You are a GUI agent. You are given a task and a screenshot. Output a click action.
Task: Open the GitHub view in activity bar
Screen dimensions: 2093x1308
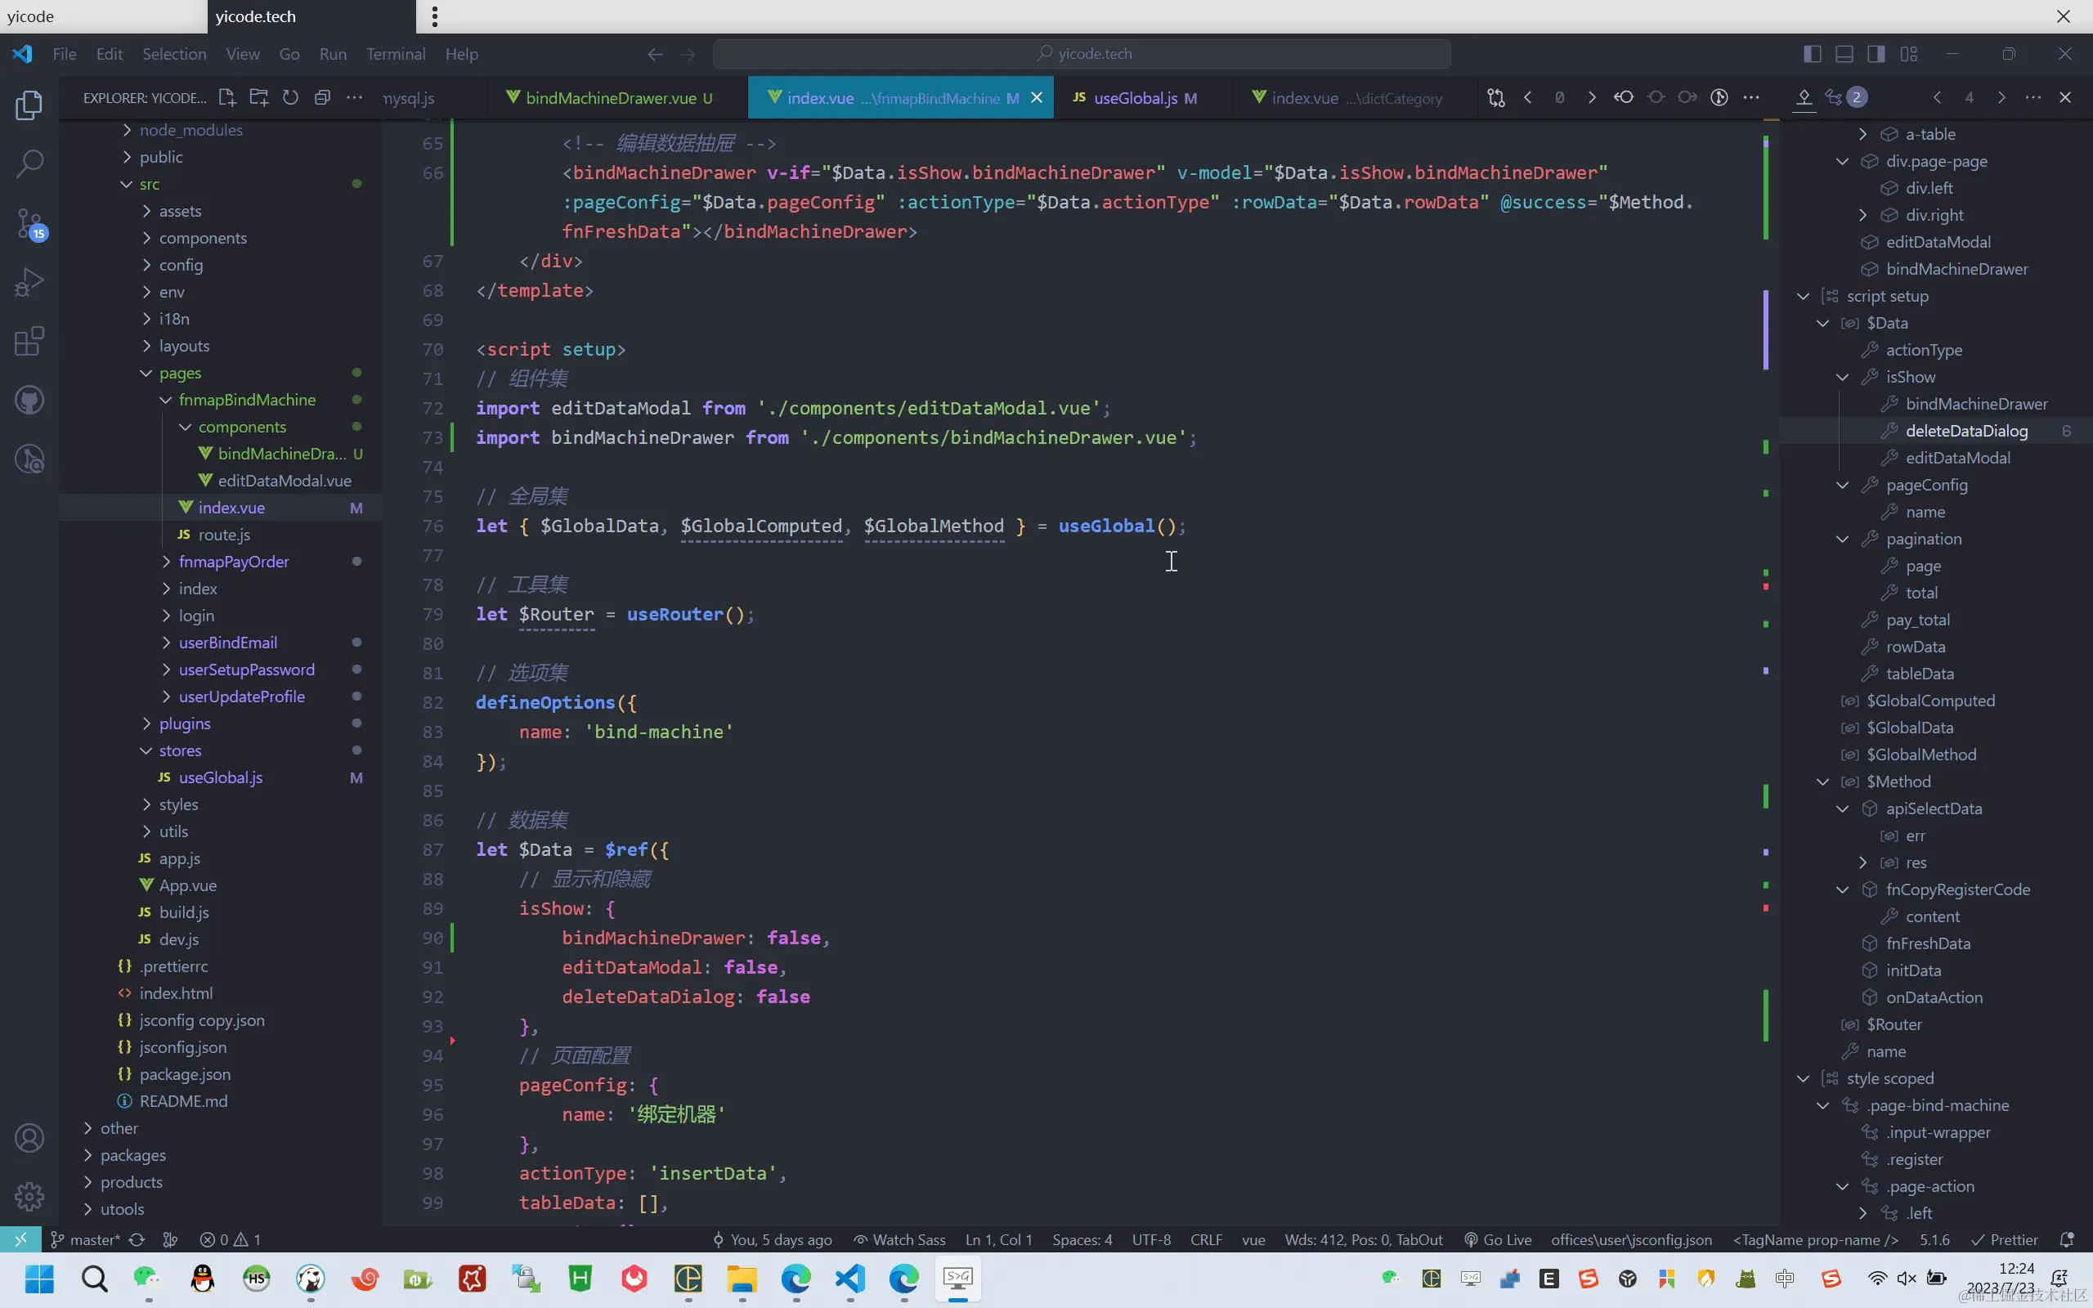[x=29, y=401]
